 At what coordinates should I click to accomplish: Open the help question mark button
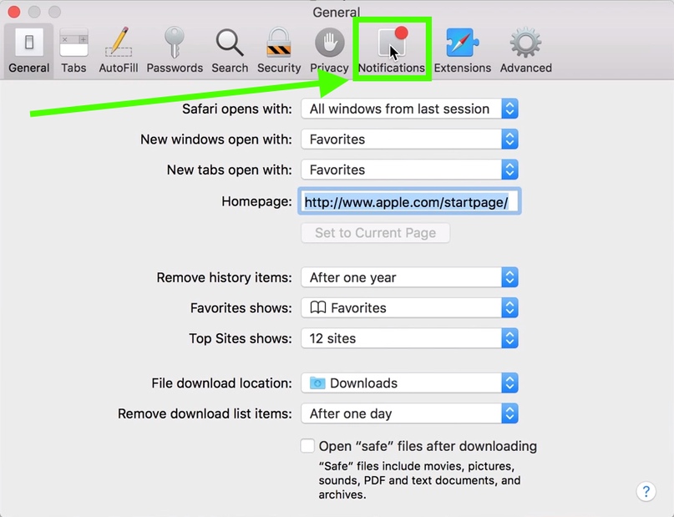coord(646,491)
